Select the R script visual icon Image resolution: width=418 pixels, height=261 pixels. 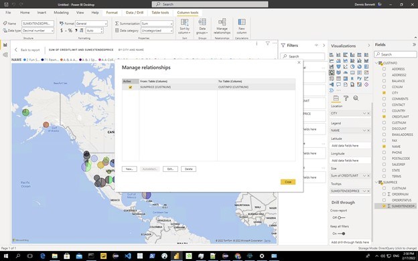352,78
